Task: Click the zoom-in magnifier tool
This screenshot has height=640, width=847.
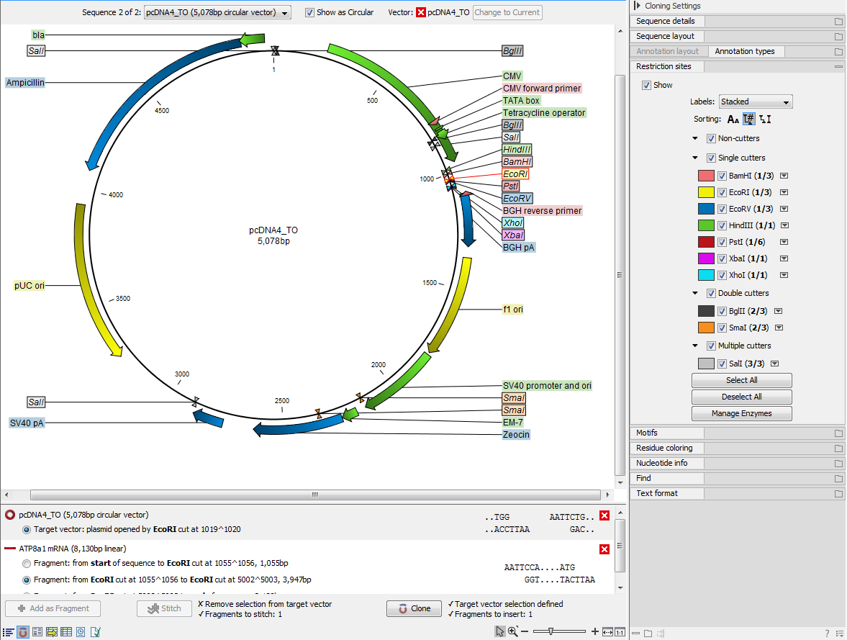Action: (513, 631)
